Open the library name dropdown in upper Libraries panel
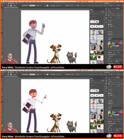The height and width of the screenshot is (139, 124). 95,12
